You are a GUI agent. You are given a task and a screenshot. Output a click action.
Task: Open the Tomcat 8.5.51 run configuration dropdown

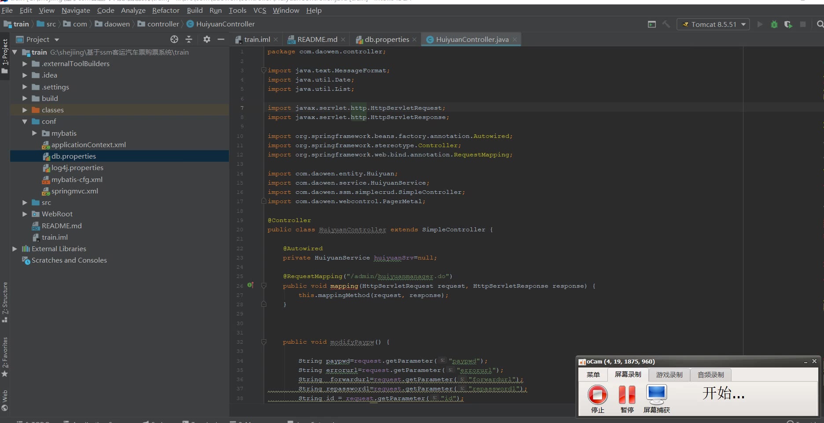coord(713,25)
